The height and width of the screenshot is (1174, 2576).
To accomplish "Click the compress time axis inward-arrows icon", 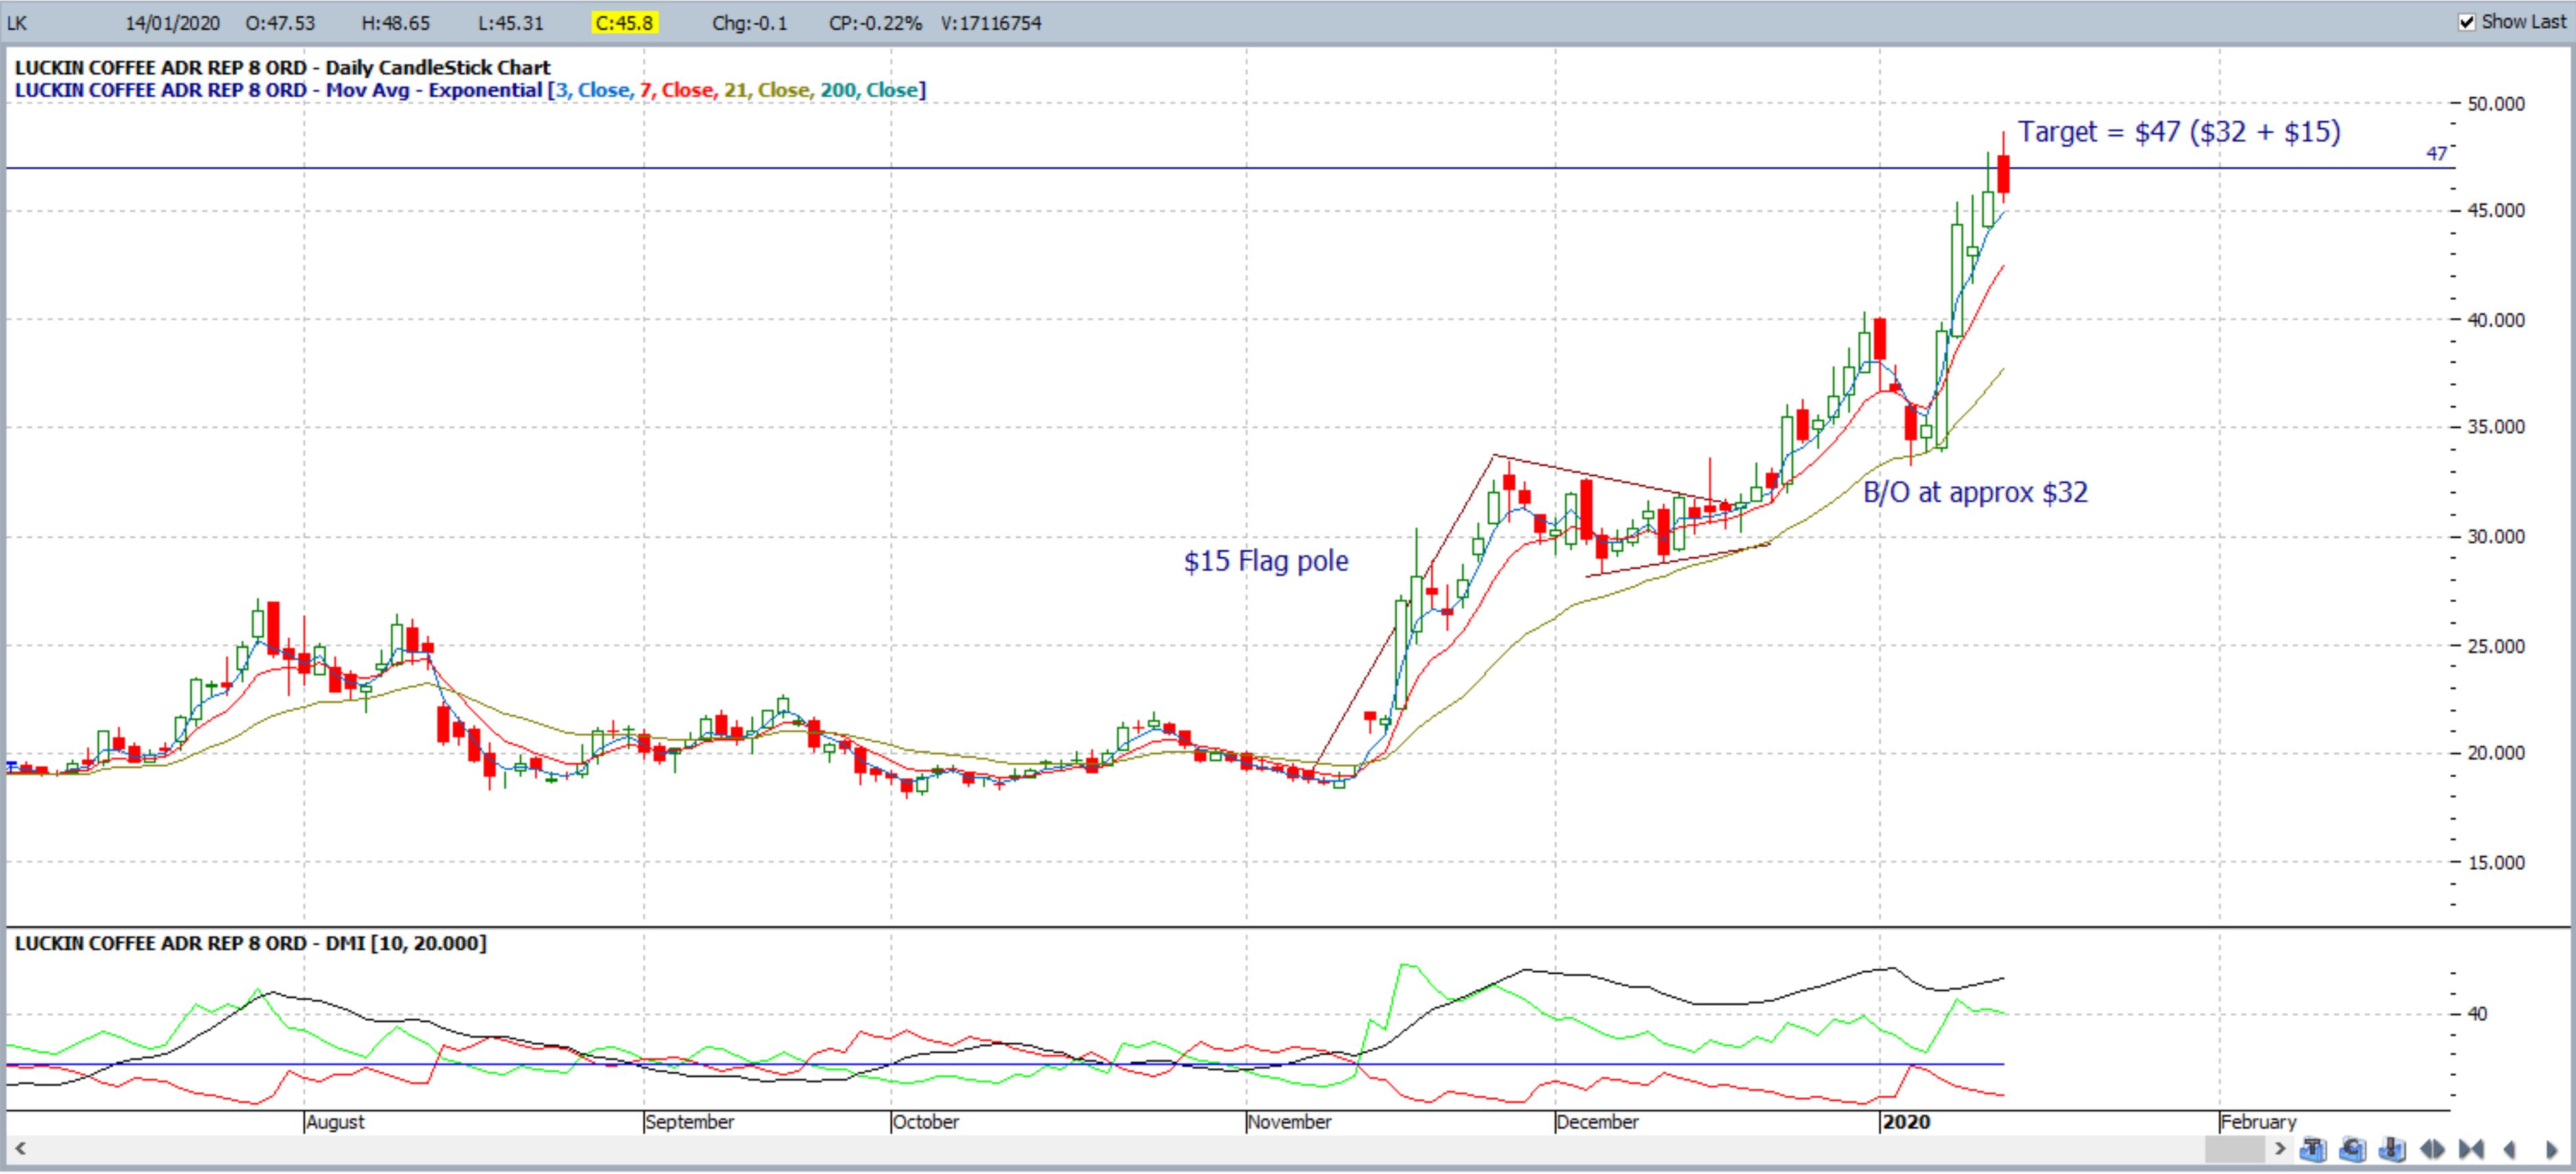I will pos(2471,1149).
